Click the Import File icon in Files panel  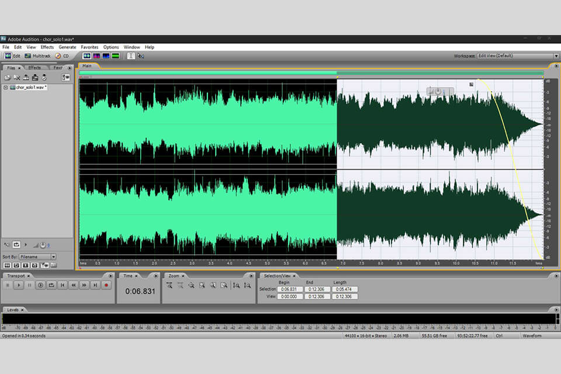coord(8,77)
